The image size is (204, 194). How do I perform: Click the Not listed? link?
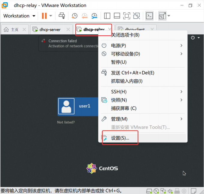tap(66, 122)
